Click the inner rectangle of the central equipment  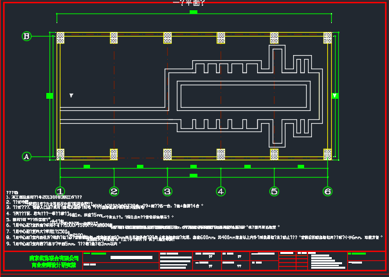(x=243, y=96)
